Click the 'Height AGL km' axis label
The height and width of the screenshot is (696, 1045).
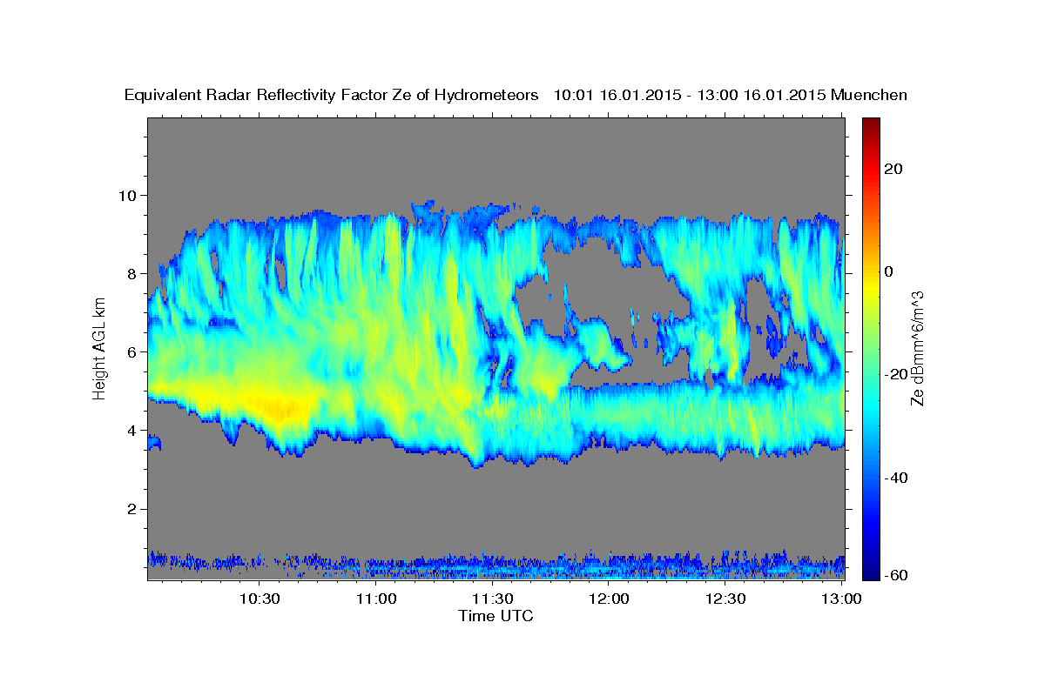point(100,351)
